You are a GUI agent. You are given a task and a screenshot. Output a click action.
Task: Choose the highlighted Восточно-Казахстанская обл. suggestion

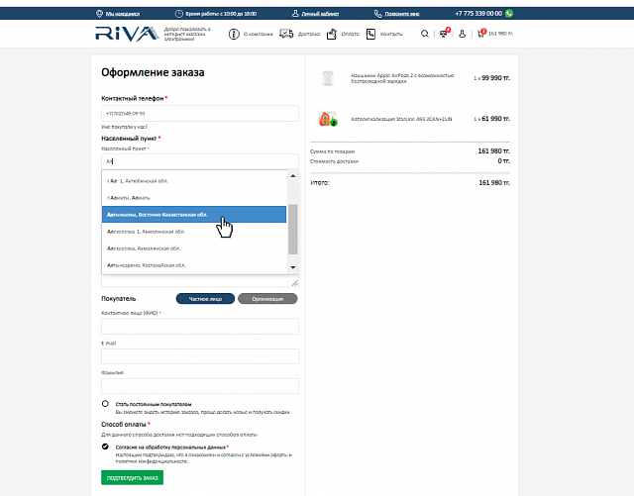coord(158,215)
